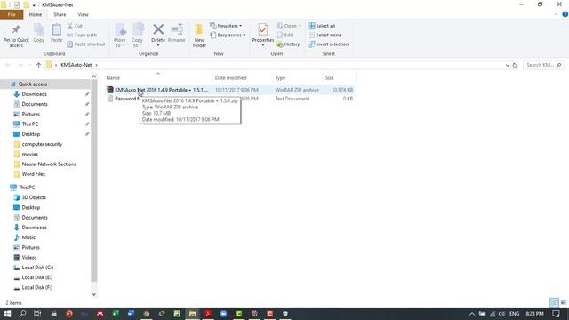Open the Share ribbon tab
Viewport: 569px width, 320px height.
[60, 14]
